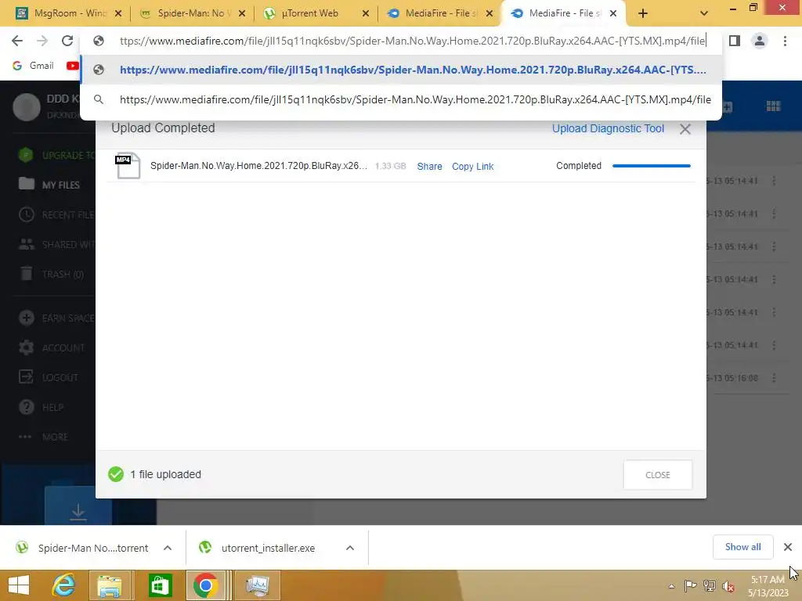Open the Upload Diagnostic Tool link
The height and width of the screenshot is (601, 802).
(x=608, y=129)
